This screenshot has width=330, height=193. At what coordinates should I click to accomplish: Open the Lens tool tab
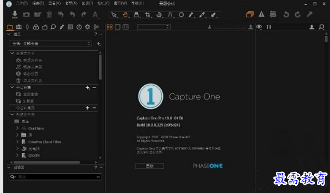click(x=27, y=27)
